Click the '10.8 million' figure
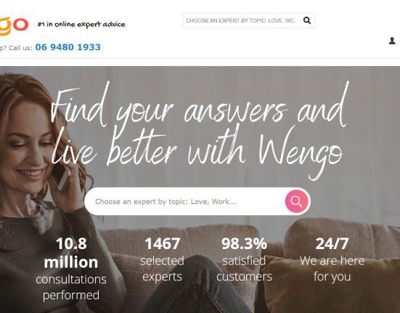 tap(71, 253)
